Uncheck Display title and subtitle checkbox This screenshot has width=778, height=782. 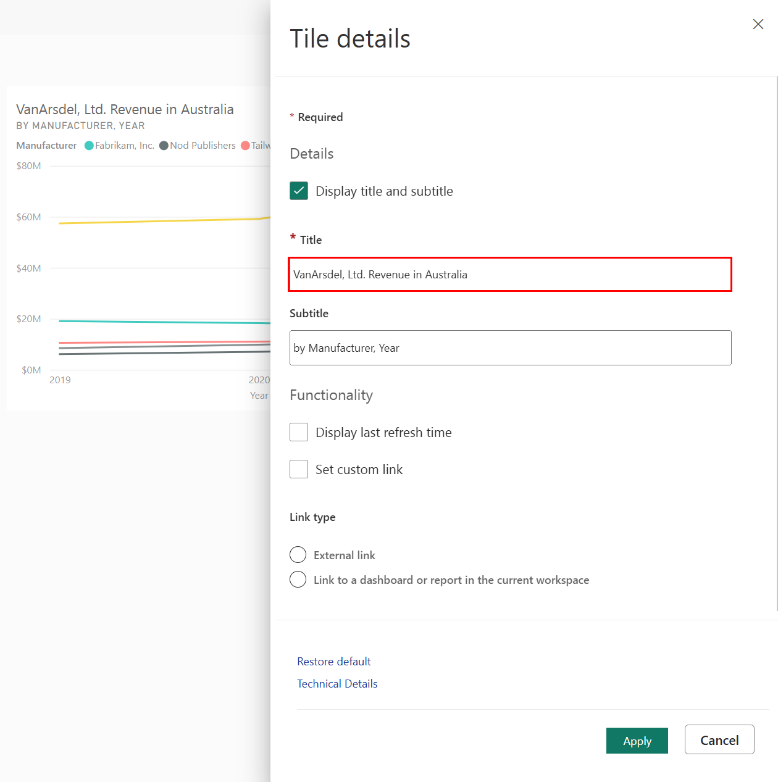(x=299, y=191)
